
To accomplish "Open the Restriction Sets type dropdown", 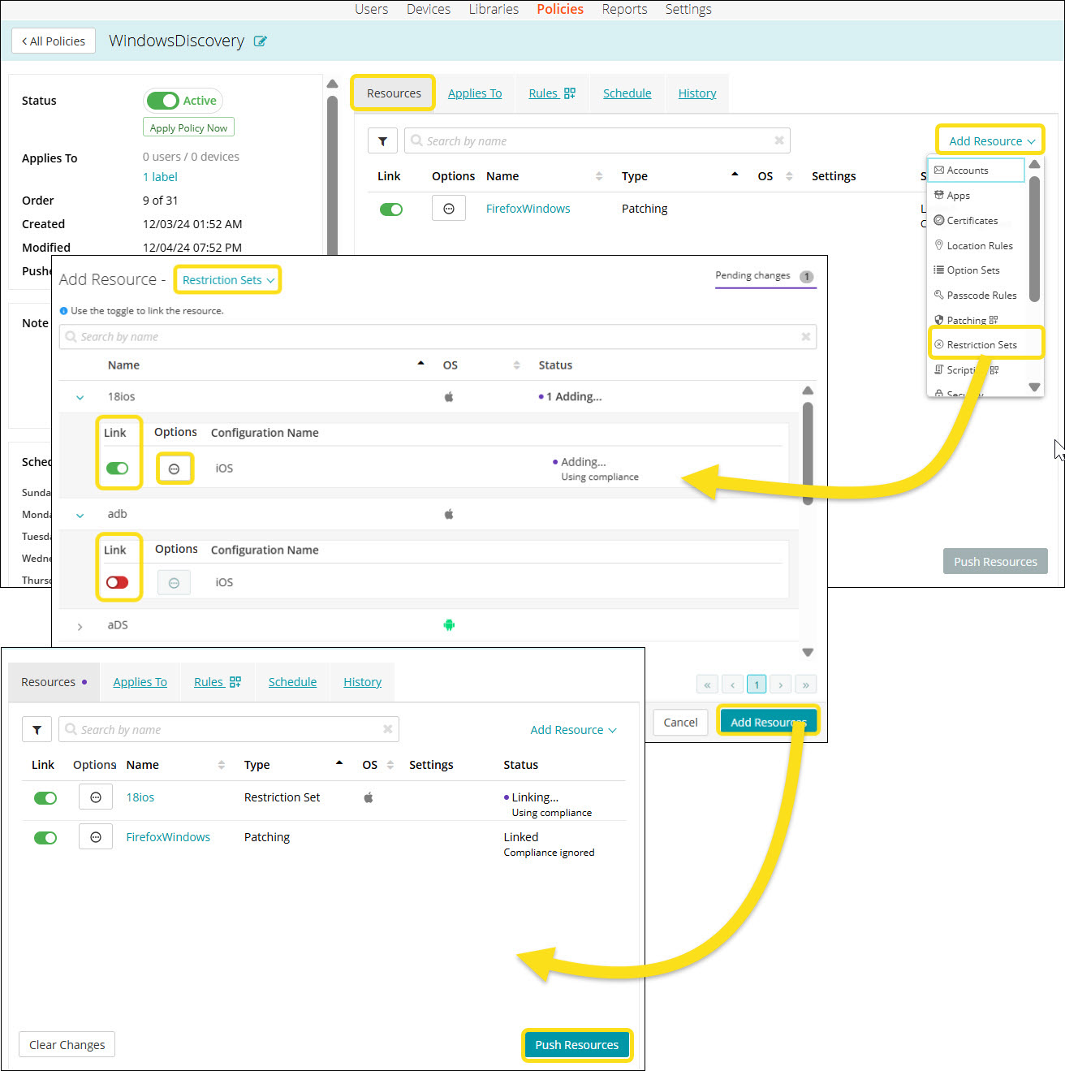I will coord(228,280).
